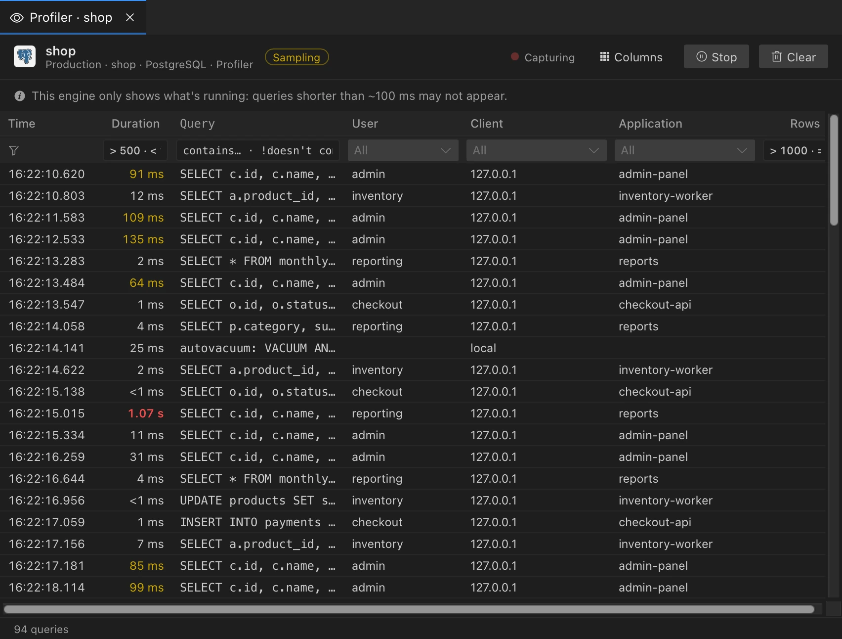Clear all captured queries
This screenshot has width=842, height=639.
(x=793, y=57)
